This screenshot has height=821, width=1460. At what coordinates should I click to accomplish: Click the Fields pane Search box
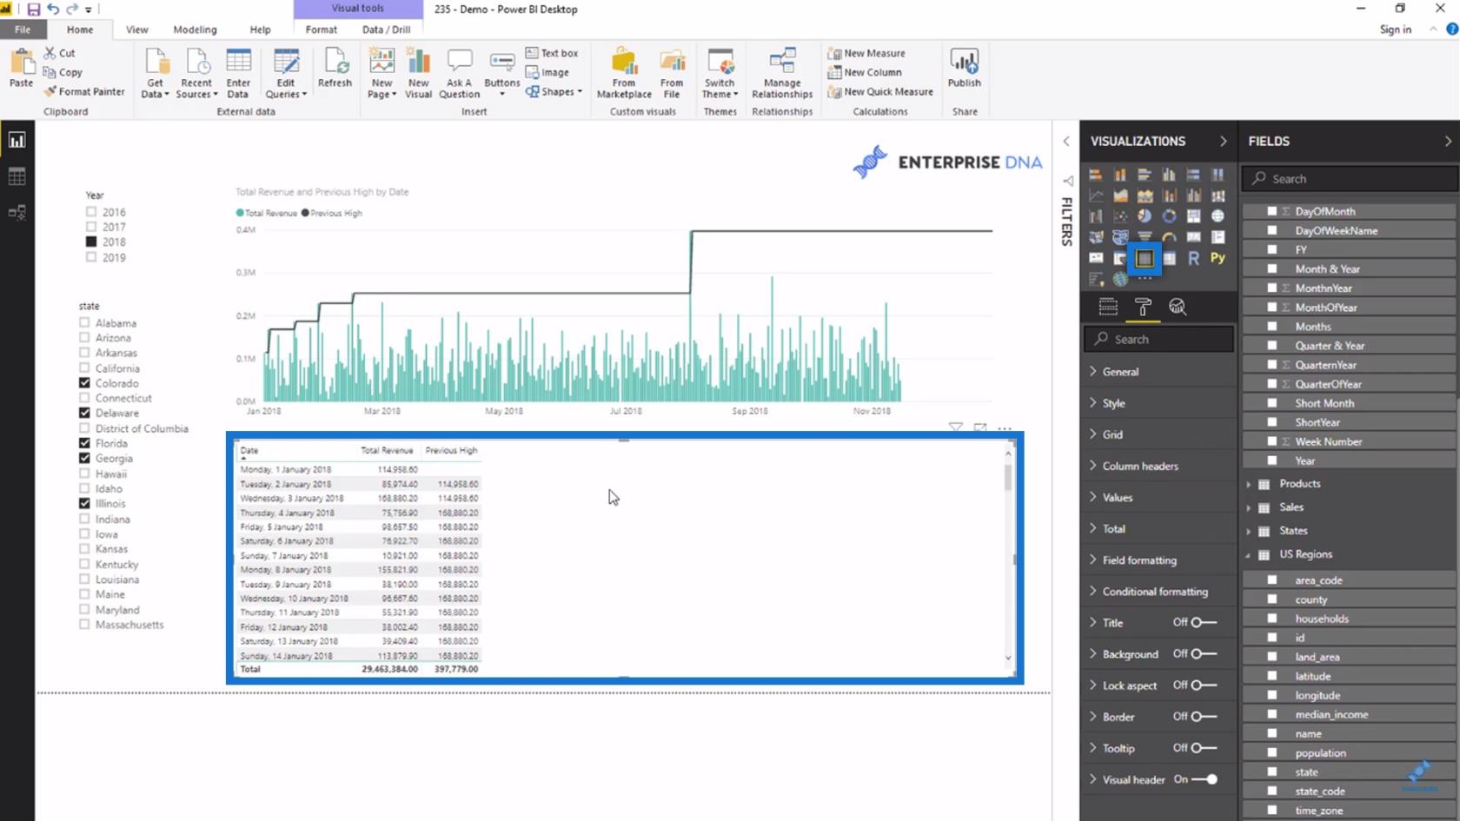pyautogui.click(x=1350, y=178)
